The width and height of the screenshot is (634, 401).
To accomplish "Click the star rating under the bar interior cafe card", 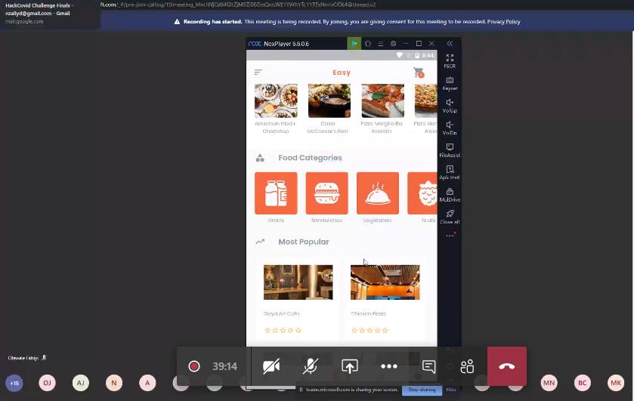I will (x=283, y=330).
